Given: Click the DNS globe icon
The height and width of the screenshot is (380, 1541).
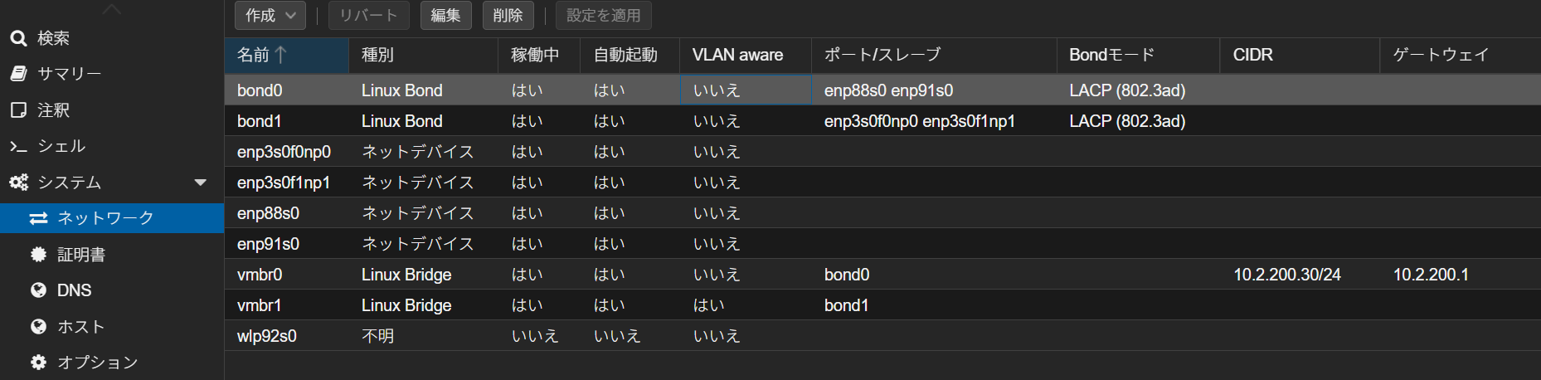Looking at the screenshot, I should click(x=38, y=290).
